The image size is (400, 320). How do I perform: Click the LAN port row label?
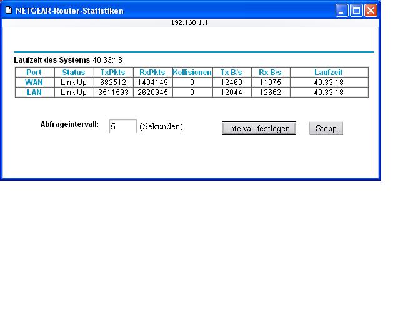pyautogui.click(x=34, y=92)
